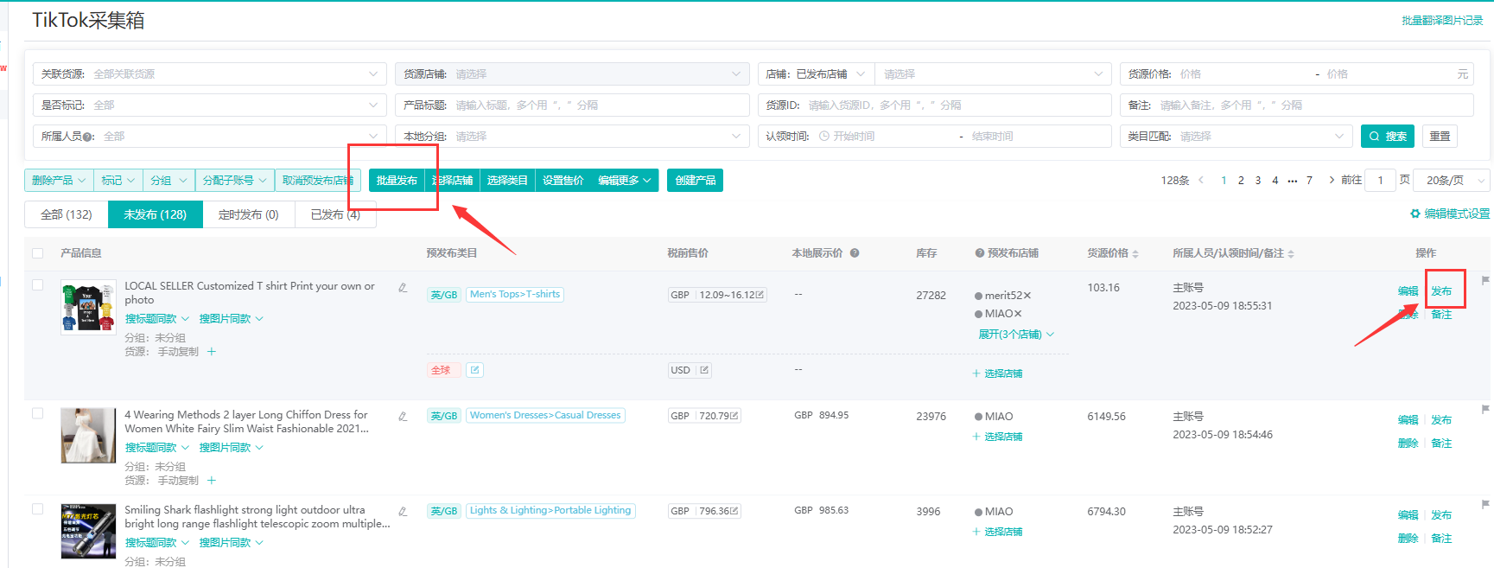Select the Smiling Shark flashlight row checkbox
The image size is (1494, 568).
pyautogui.click(x=37, y=509)
